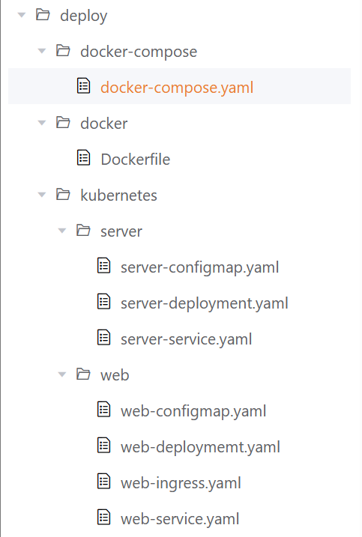Open server-deployment.yaml file

pyautogui.click(x=205, y=303)
